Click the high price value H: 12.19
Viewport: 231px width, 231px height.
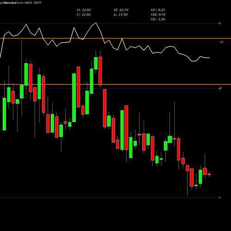tap(121, 10)
